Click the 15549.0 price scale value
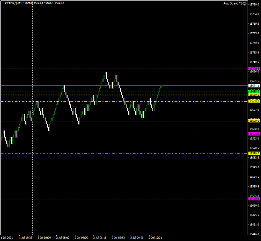This screenshot has width=261, height=241. tap(254, 167)
